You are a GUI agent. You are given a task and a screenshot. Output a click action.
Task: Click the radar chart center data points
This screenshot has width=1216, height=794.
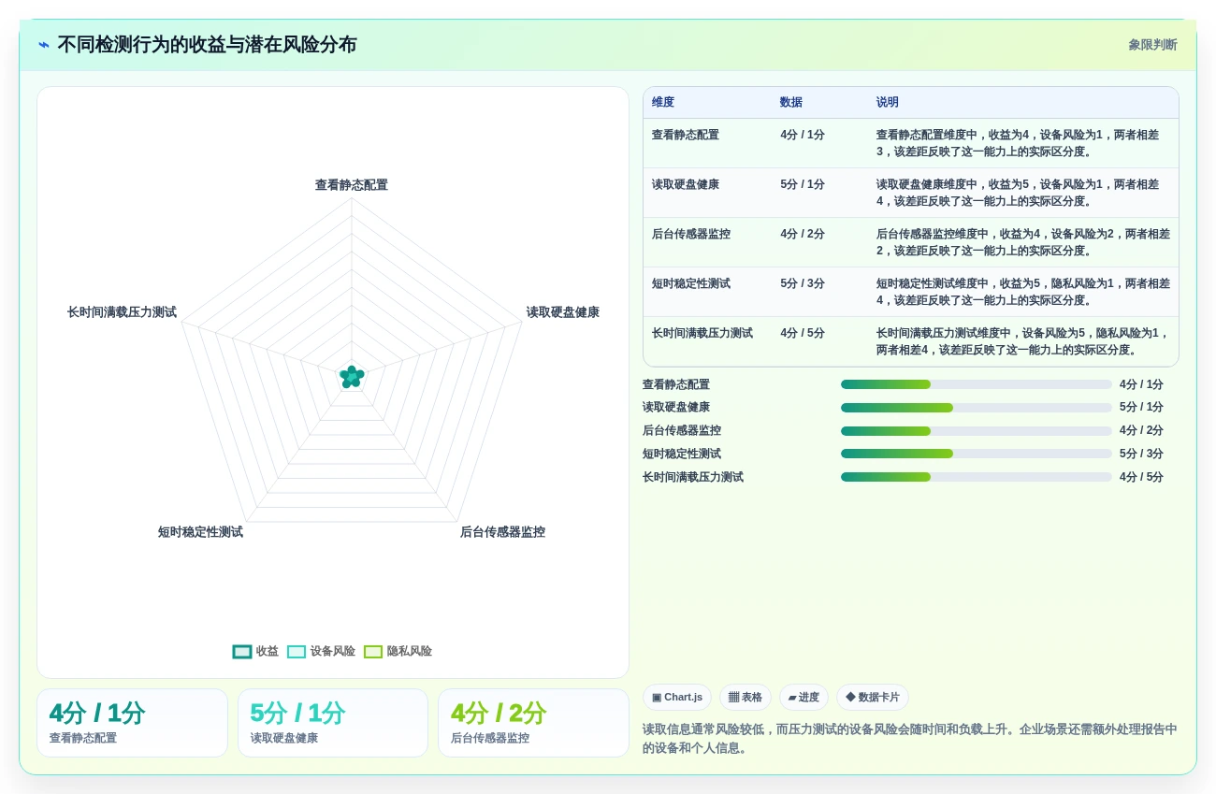coord(352,376)
